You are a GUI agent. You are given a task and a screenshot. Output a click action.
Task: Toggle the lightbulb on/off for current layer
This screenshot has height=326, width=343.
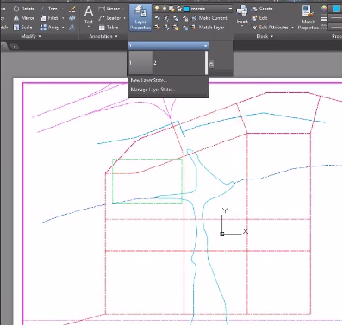[157, 9]
